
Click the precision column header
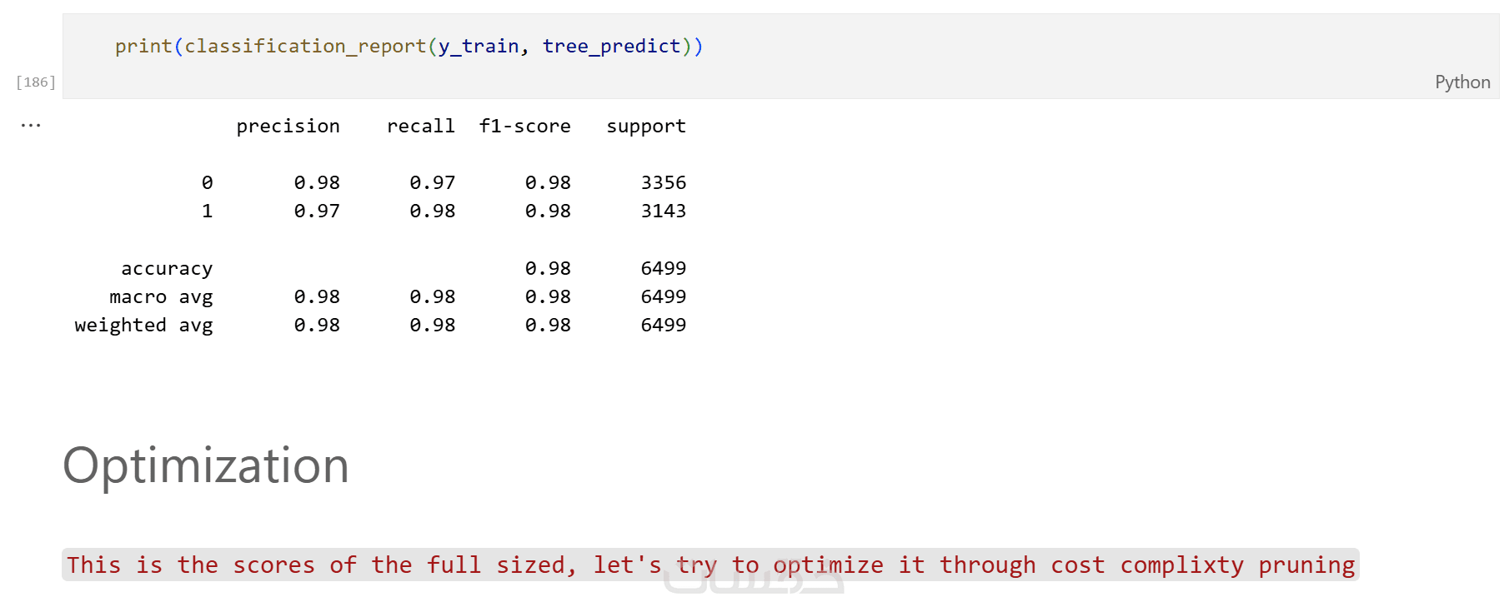(288, 126)
